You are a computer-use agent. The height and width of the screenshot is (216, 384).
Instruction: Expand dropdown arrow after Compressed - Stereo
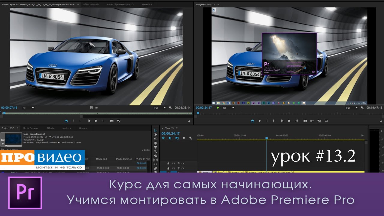click(59, 143)
